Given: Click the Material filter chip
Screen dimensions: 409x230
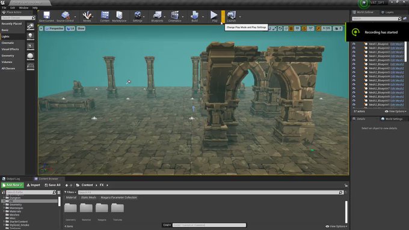Looking at the screenshot, I should pyautogui.click(x=71, y=198).
